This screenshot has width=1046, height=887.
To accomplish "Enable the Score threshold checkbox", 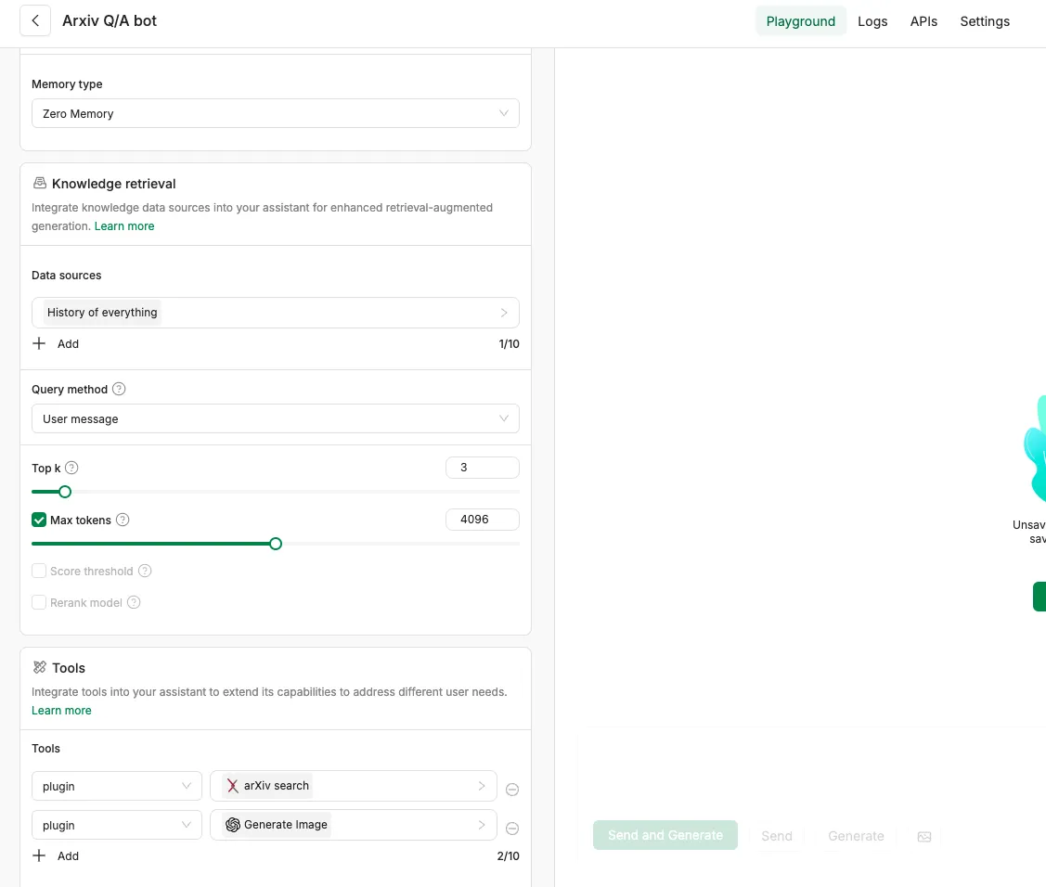I will [x=39, y=572].
